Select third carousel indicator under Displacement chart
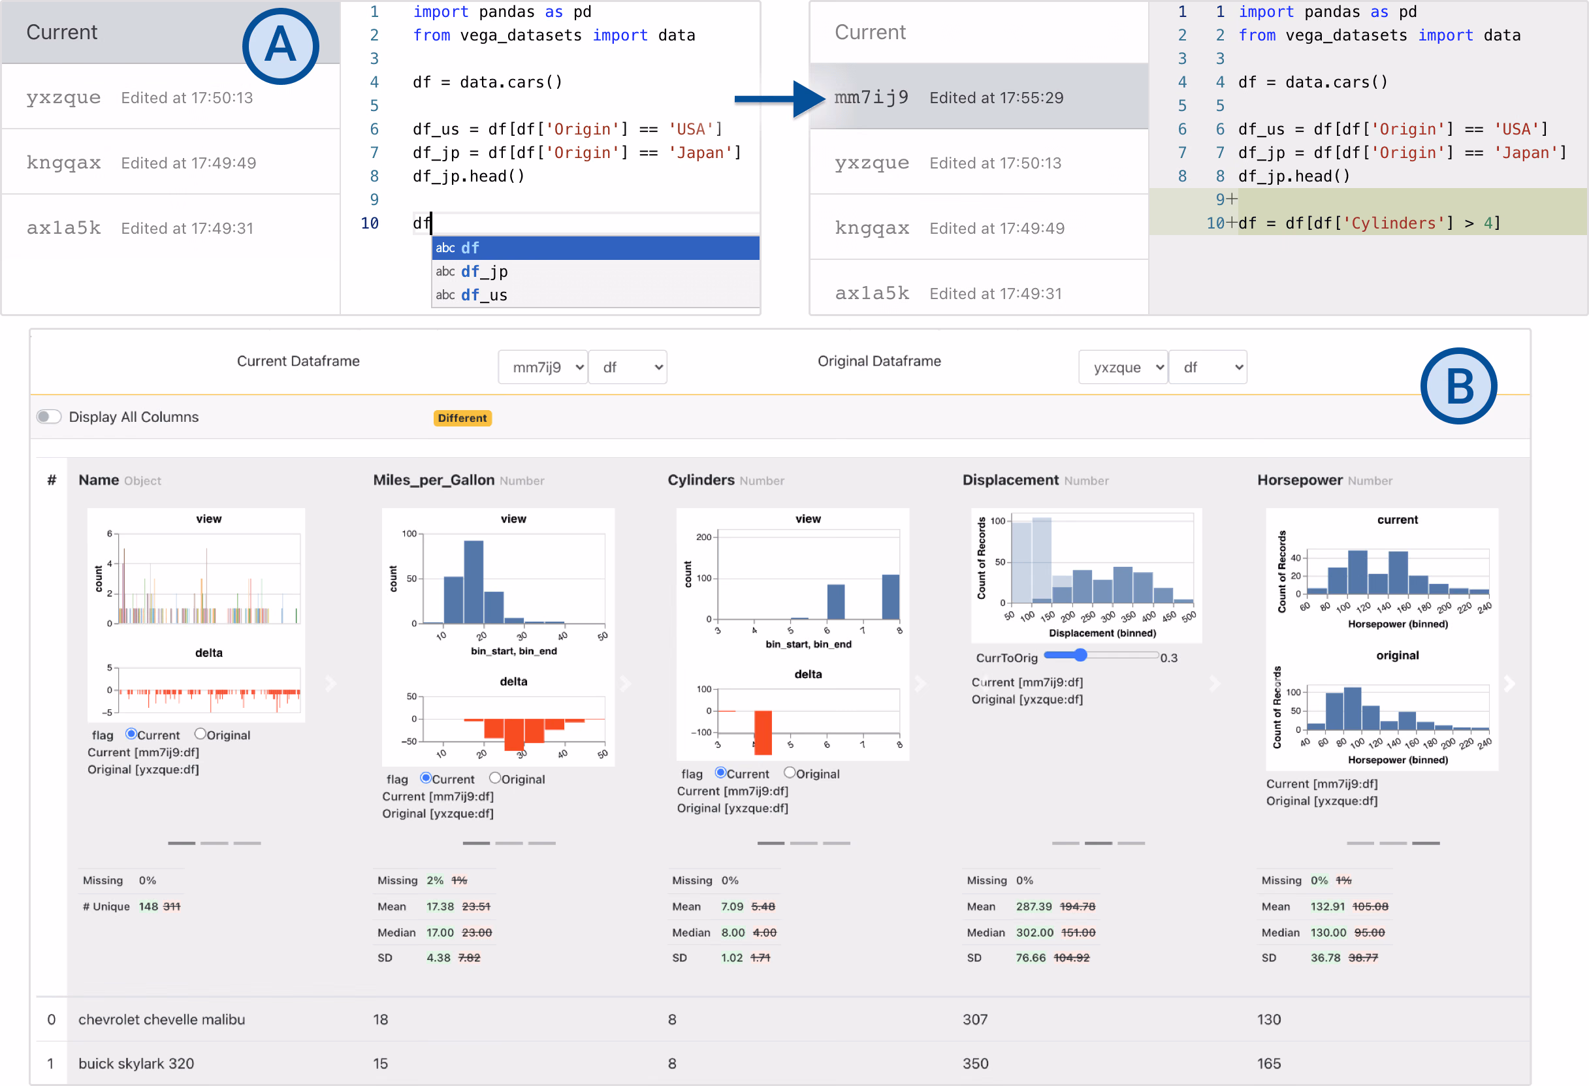Screen dimensions: 1589x1086 coord(1132,843)
